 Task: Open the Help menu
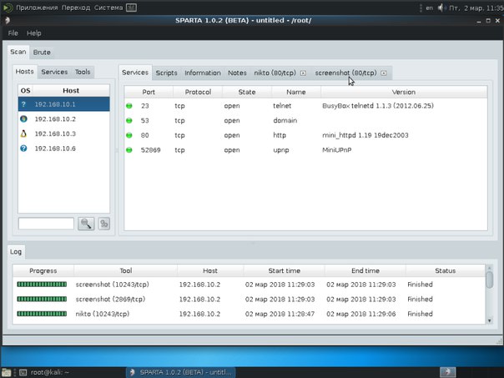point(34,33)
